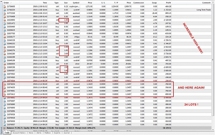This screenshot has width=215, height=135.
Task: Open the Account History tab
Action: [x=19, y=133]
